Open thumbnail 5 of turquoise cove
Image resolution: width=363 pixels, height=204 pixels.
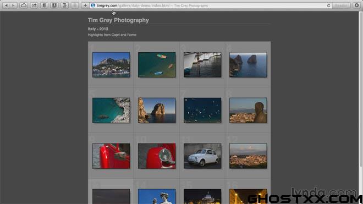click(111, 110)
